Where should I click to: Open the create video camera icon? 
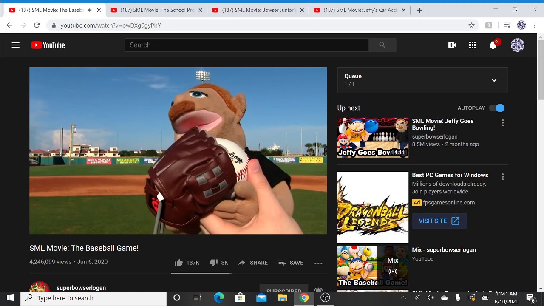(x=452, y=45)
